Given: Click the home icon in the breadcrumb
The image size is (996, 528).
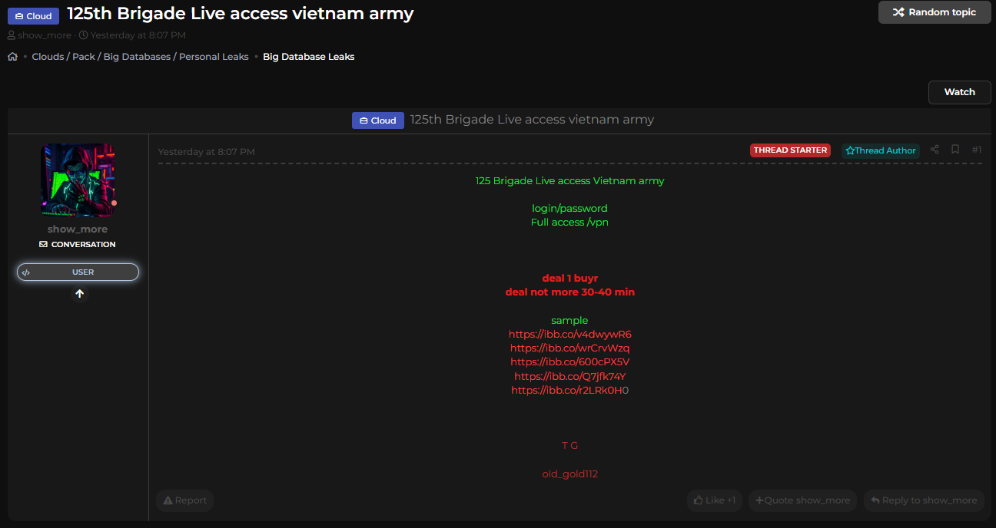Looking at the screenshot, I should point(12,57).
